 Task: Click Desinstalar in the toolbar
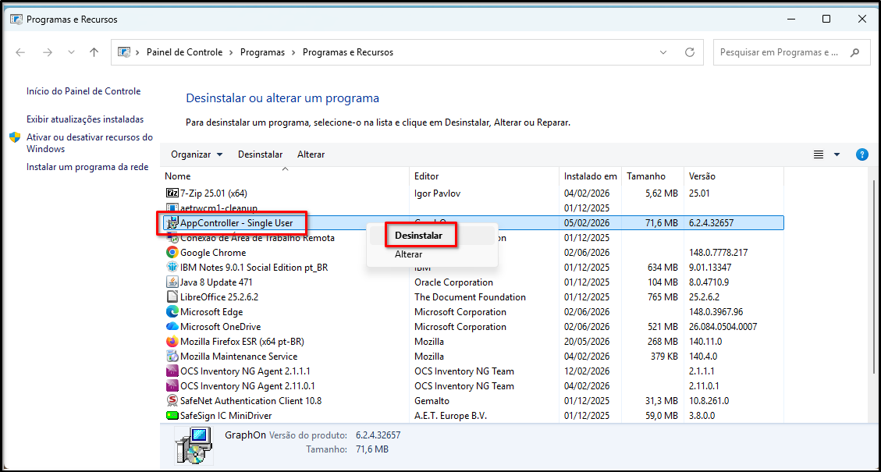[260, 154]
